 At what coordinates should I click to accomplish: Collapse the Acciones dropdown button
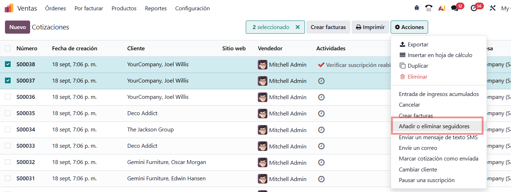(409, 27)
